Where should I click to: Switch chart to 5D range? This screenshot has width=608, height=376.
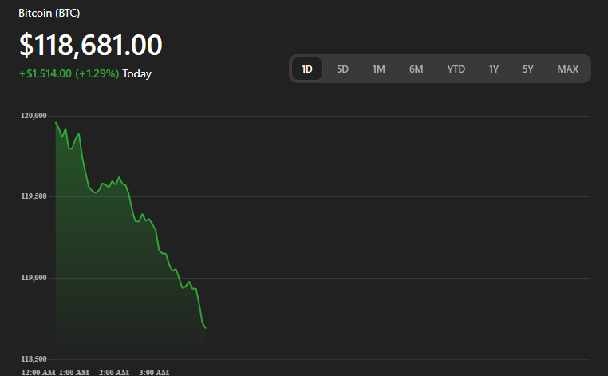[342, 69]
